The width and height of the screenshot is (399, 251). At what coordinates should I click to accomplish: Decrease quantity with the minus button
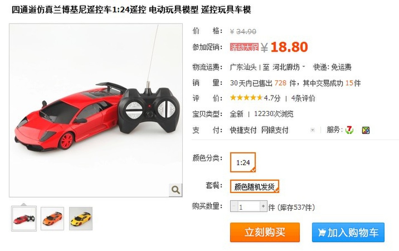point(234,206)
